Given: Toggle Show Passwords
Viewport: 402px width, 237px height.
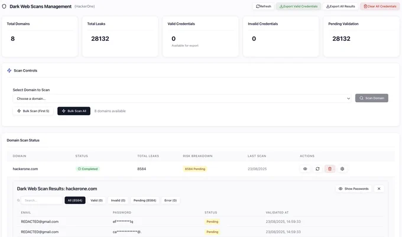Looking at the screenshot, I should (354, 189).
